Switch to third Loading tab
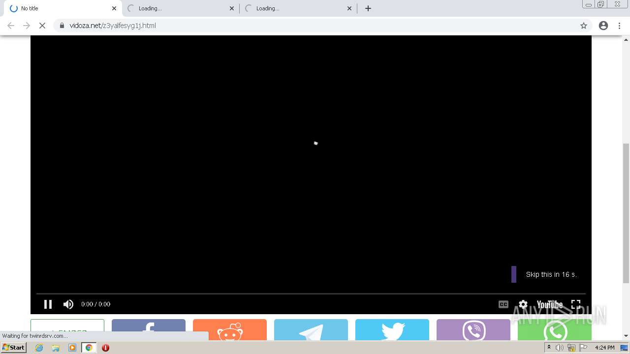 click(x=297, y=8)
